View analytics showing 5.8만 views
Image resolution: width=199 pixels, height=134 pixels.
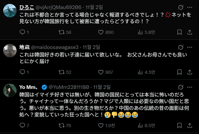140,32
